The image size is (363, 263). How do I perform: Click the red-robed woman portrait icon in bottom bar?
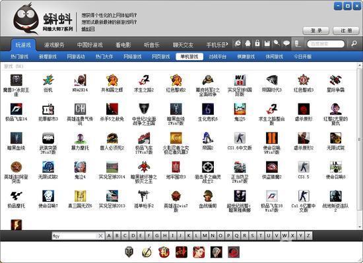tap(199, 252)
